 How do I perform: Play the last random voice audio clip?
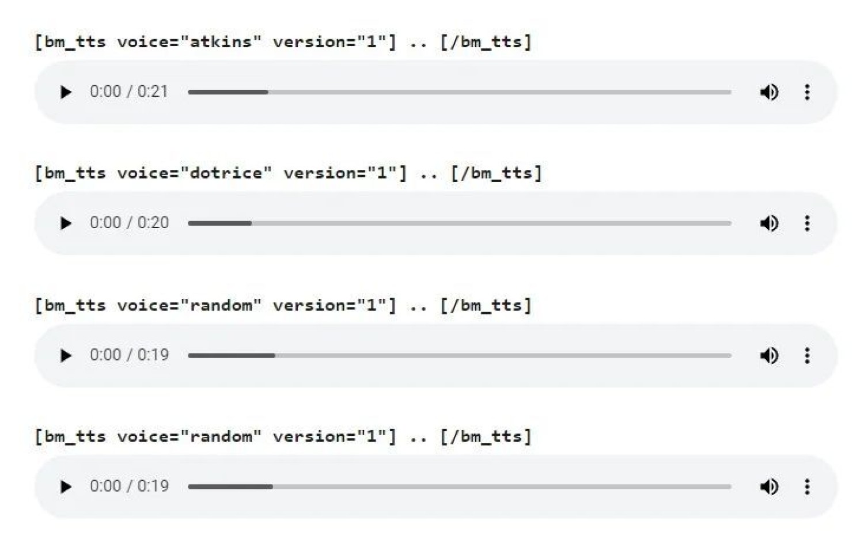66,487
